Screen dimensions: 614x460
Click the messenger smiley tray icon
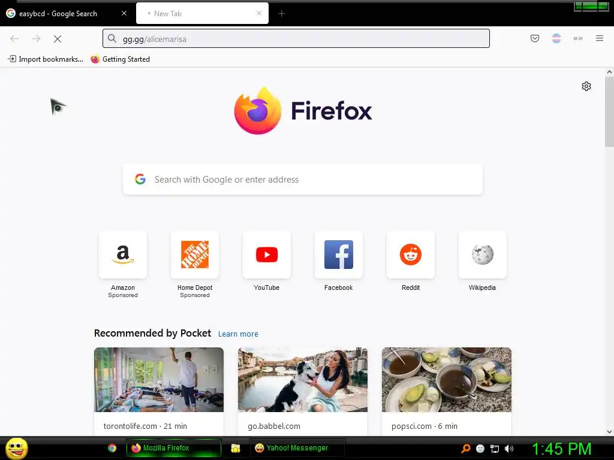[480, 449]
